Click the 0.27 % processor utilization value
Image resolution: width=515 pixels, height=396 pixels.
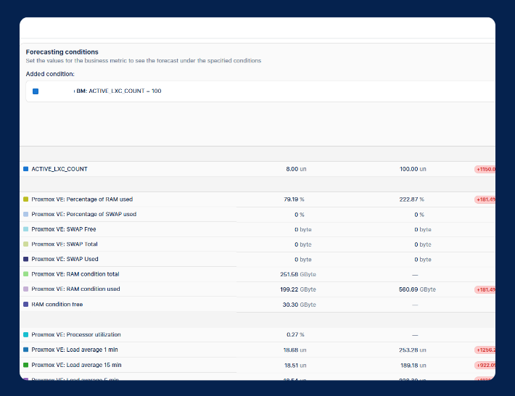click(x=295, y=334)
